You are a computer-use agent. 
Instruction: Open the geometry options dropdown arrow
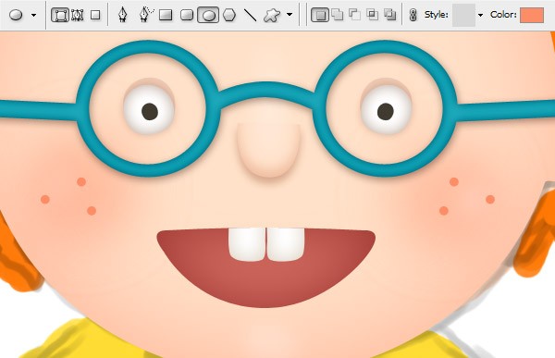tap(290, 15)
